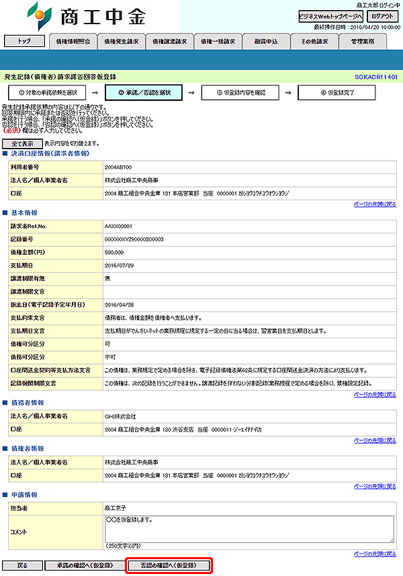Open the 債権一括請求 tab
The image size is (403, 576).
(218, 41)
